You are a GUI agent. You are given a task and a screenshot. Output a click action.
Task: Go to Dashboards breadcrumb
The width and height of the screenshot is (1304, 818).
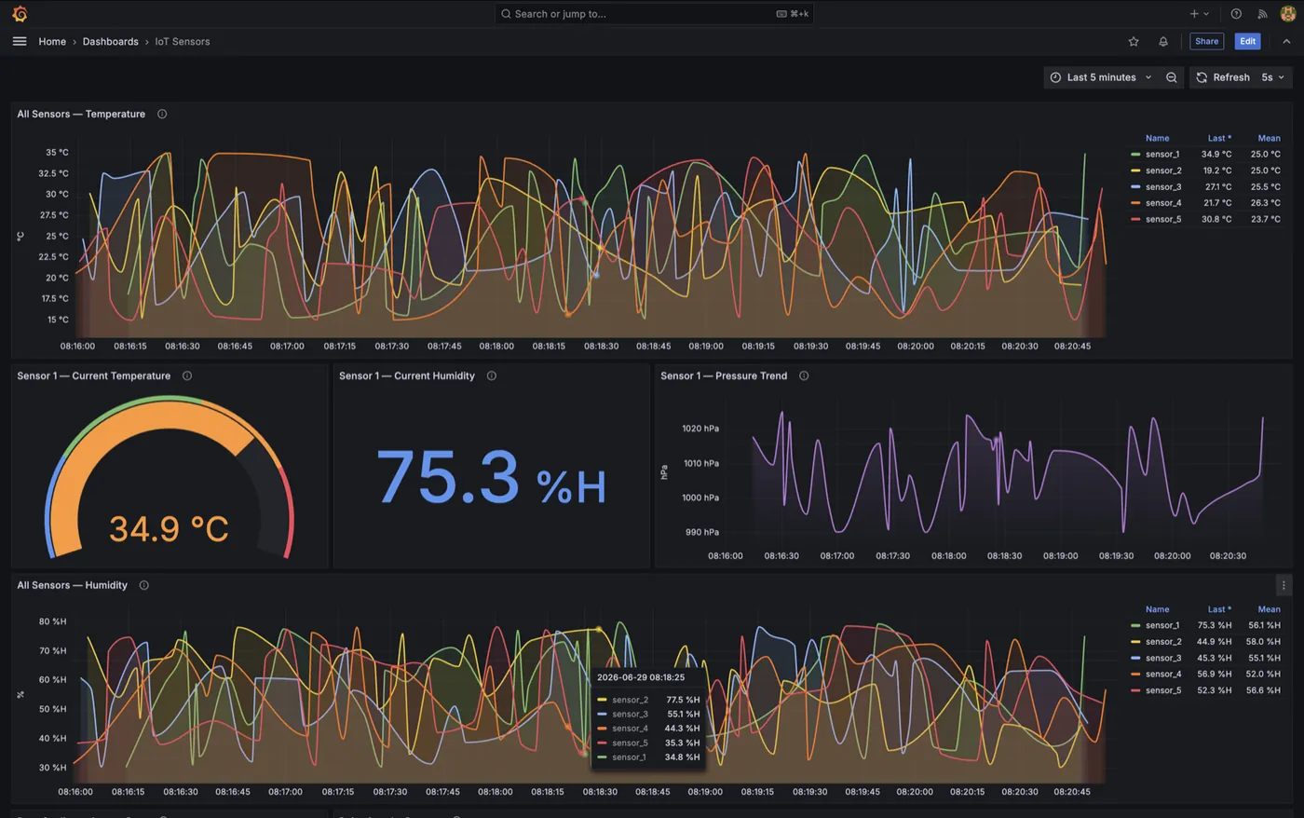coord(110,41)
